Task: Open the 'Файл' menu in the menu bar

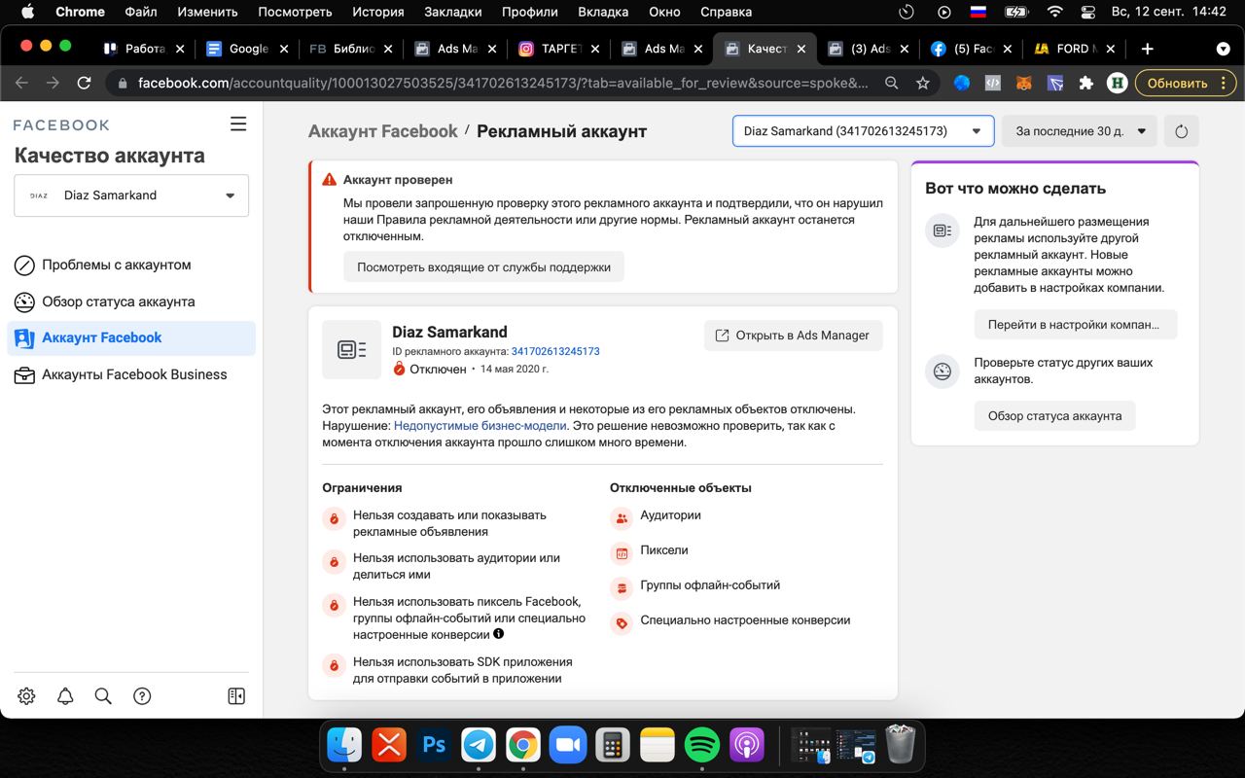Action: pyautogui.click(x=141, y=12)
